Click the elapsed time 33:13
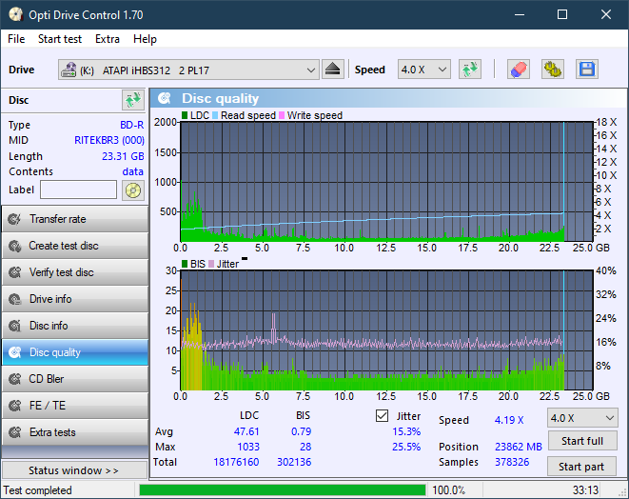Screen dimensions: 629x499 pos(585,490)
